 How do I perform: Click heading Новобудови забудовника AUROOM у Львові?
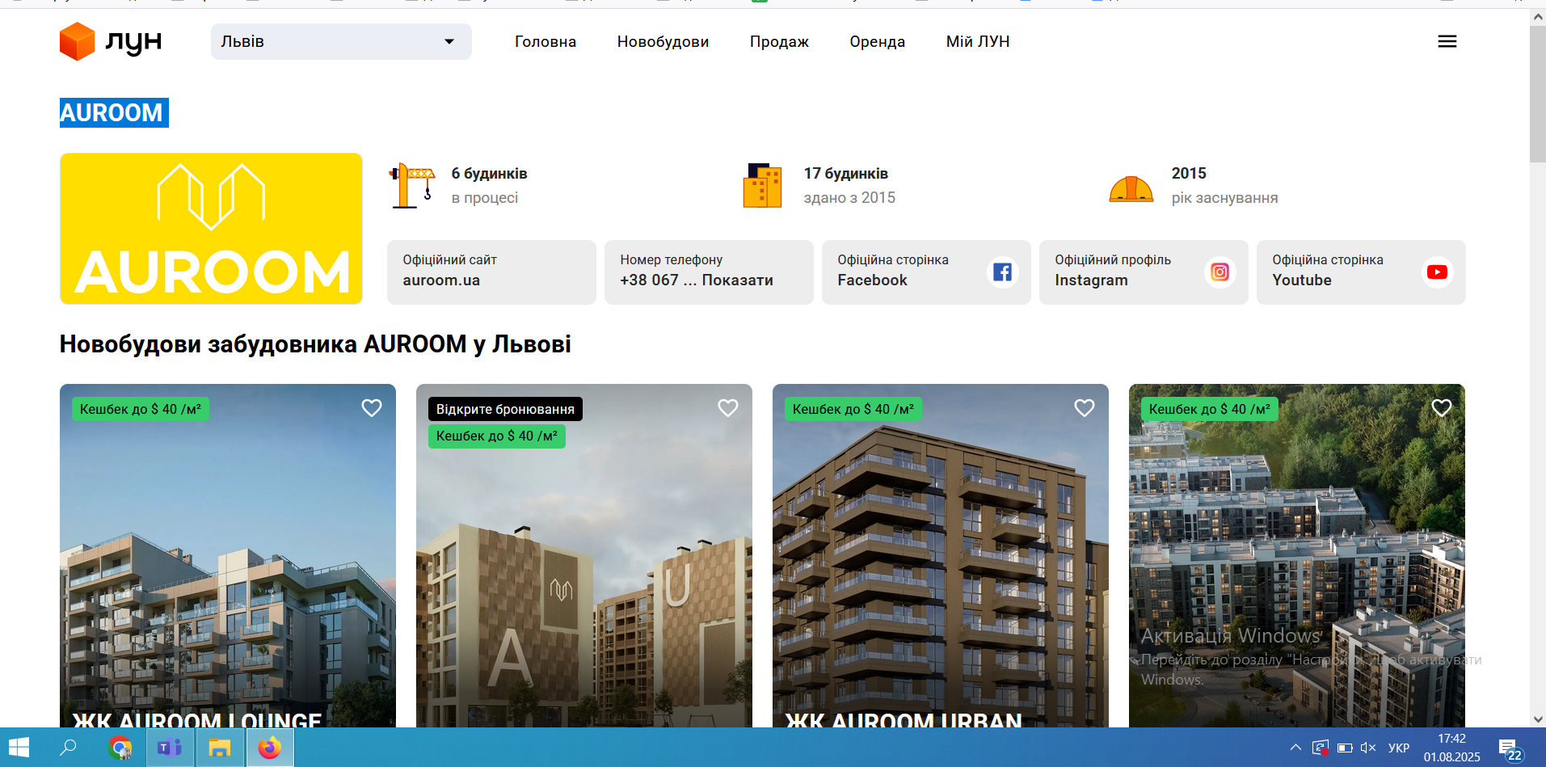point(315,344)
